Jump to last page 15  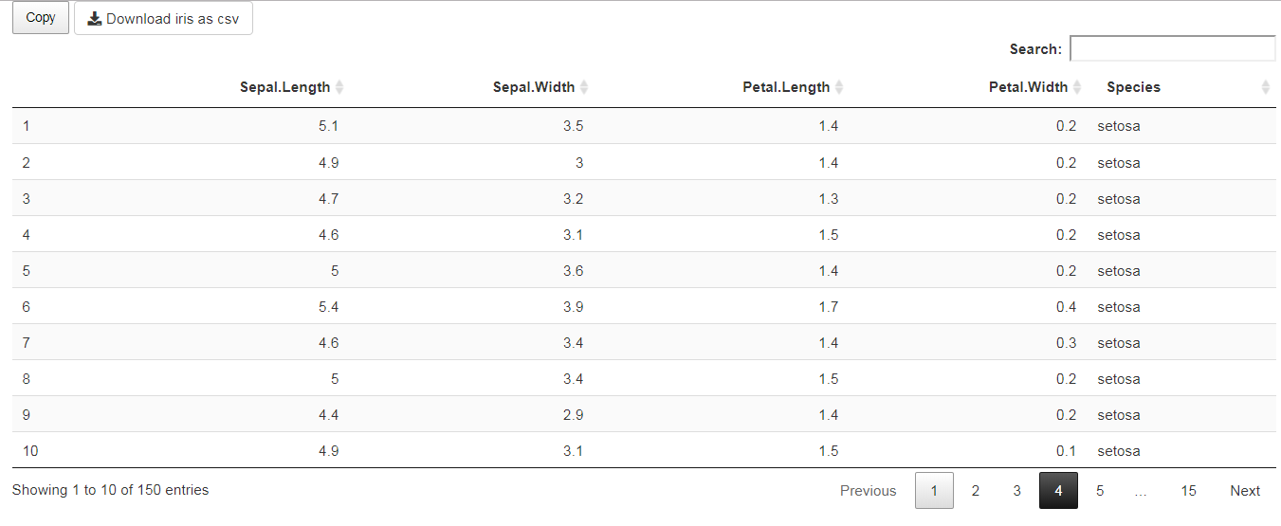(x=1188, y=490)
